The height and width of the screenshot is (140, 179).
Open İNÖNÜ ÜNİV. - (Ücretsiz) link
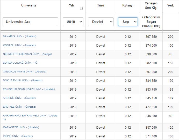tap(18, 136)
